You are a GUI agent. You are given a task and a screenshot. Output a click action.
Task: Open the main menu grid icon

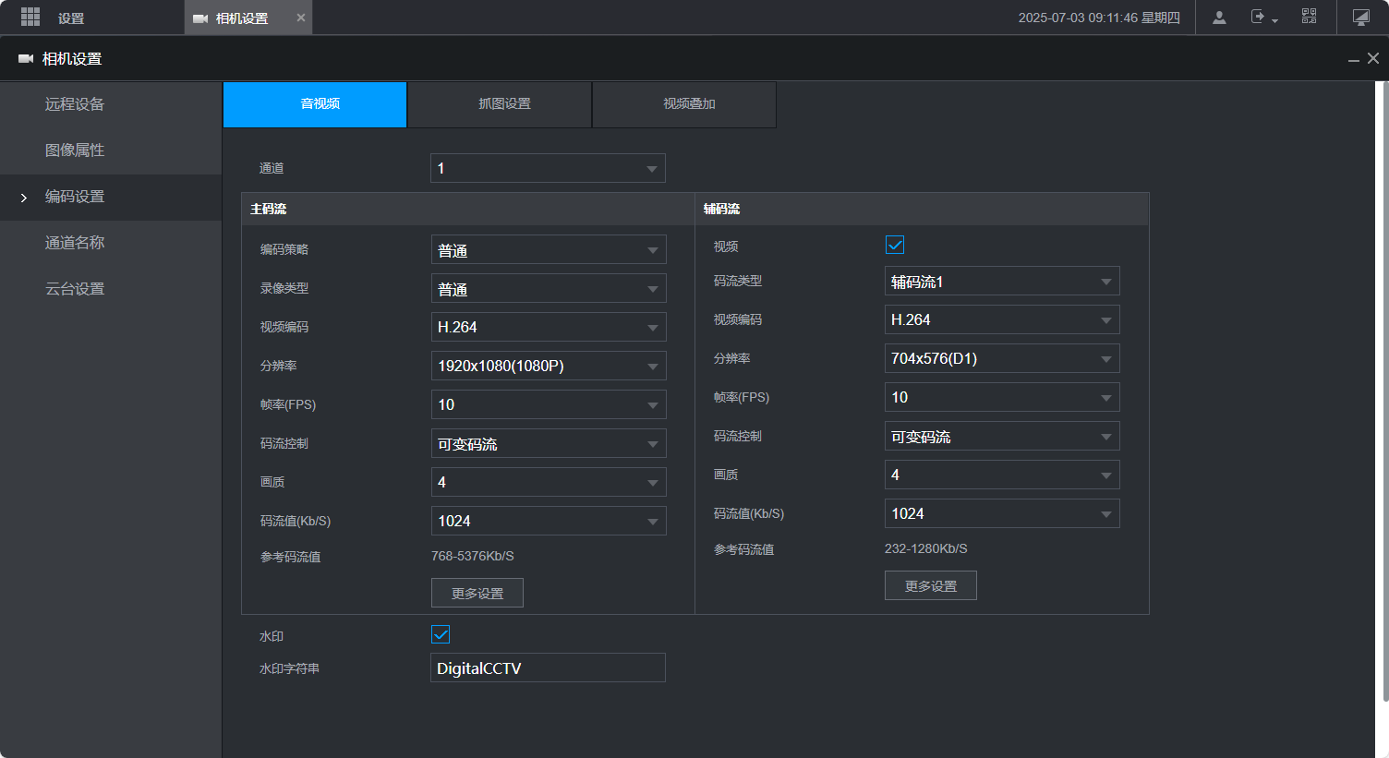pyautogui.click(x=30, y=18)
